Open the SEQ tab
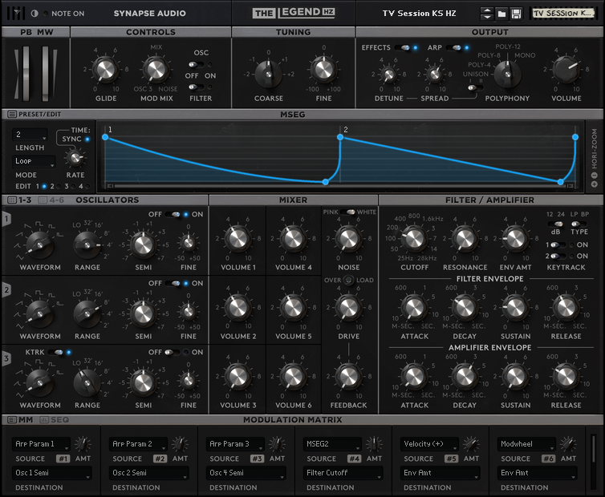 [55, 419]
